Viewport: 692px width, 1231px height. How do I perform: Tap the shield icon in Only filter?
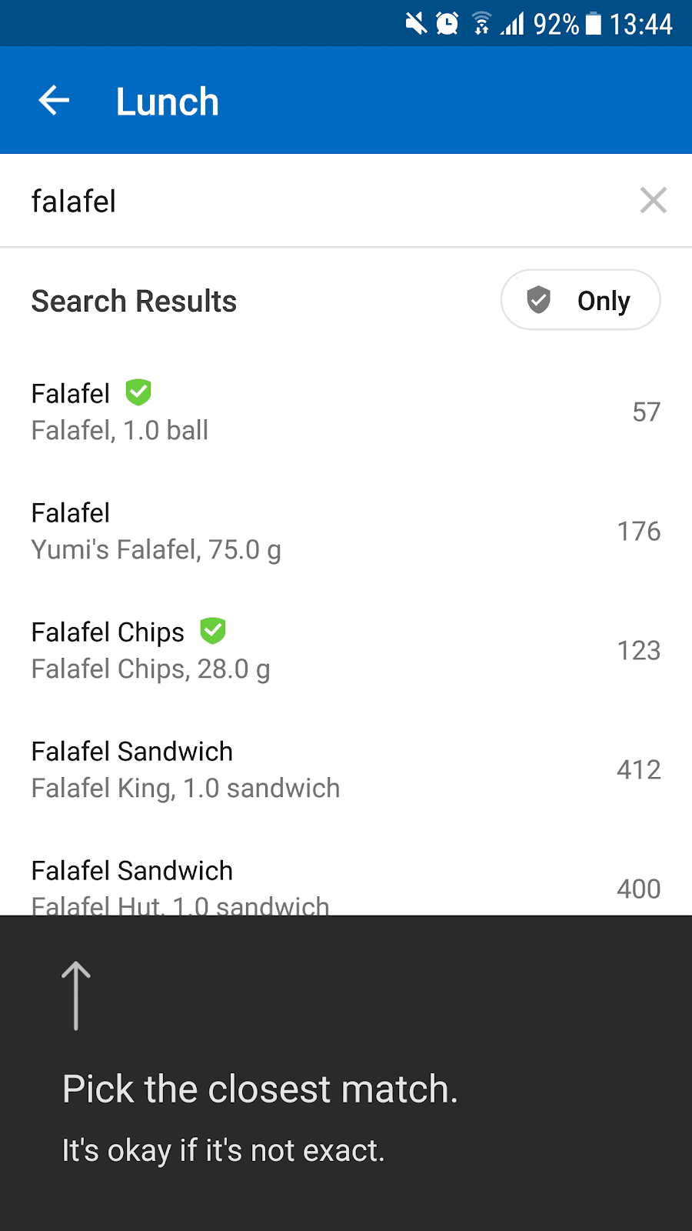pyautogui.click(x=538, y=300)
